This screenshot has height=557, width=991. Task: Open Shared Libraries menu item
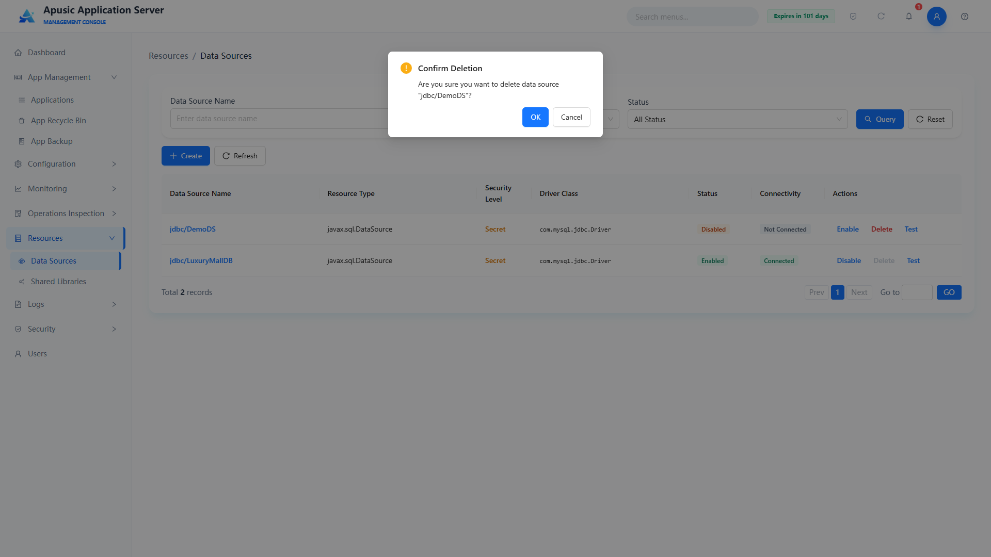click(65, 282)
